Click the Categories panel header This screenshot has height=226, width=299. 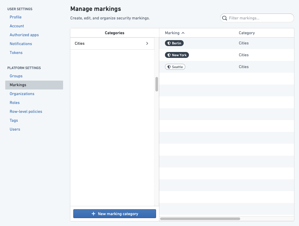tap(115, 33)
